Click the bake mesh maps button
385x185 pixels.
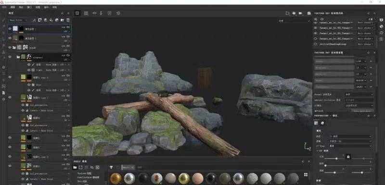362,111
